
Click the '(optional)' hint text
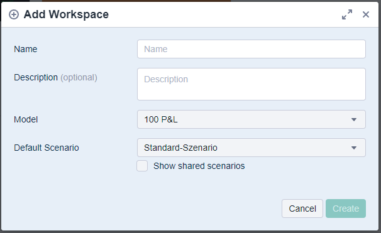point(79,78)
